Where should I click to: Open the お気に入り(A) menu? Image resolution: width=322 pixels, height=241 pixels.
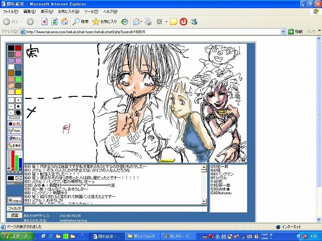point(68,12)
